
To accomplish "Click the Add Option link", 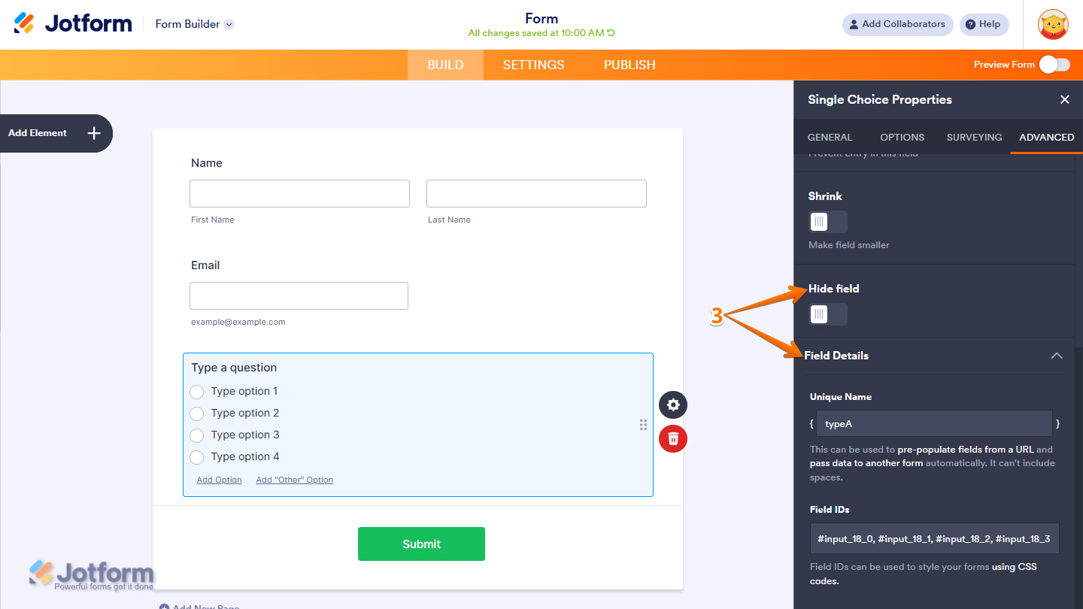I will pos(220,480).
